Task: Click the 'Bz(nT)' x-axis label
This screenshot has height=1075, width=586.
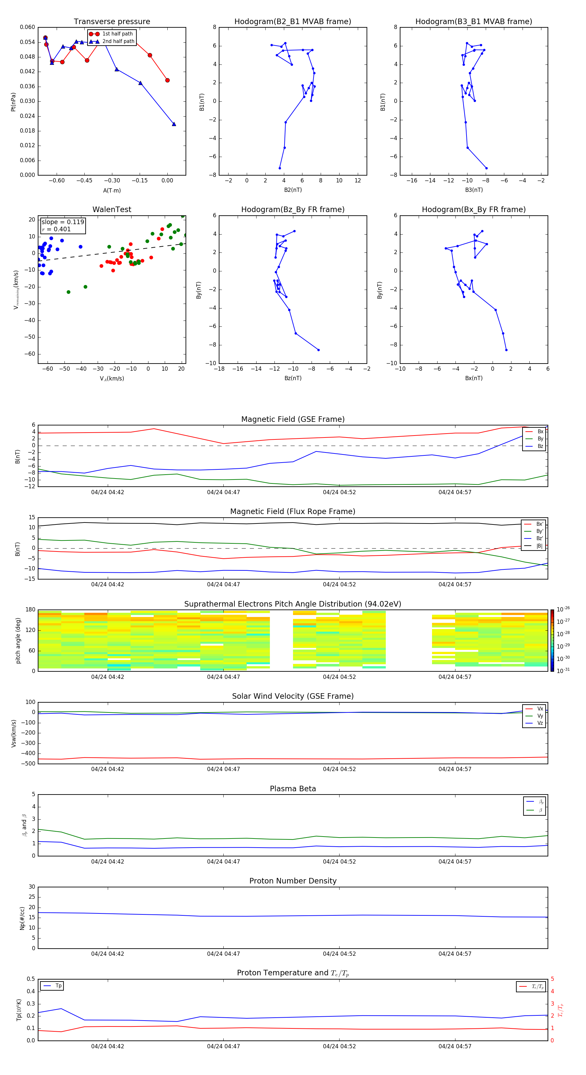Action: (x=293, y=379)
